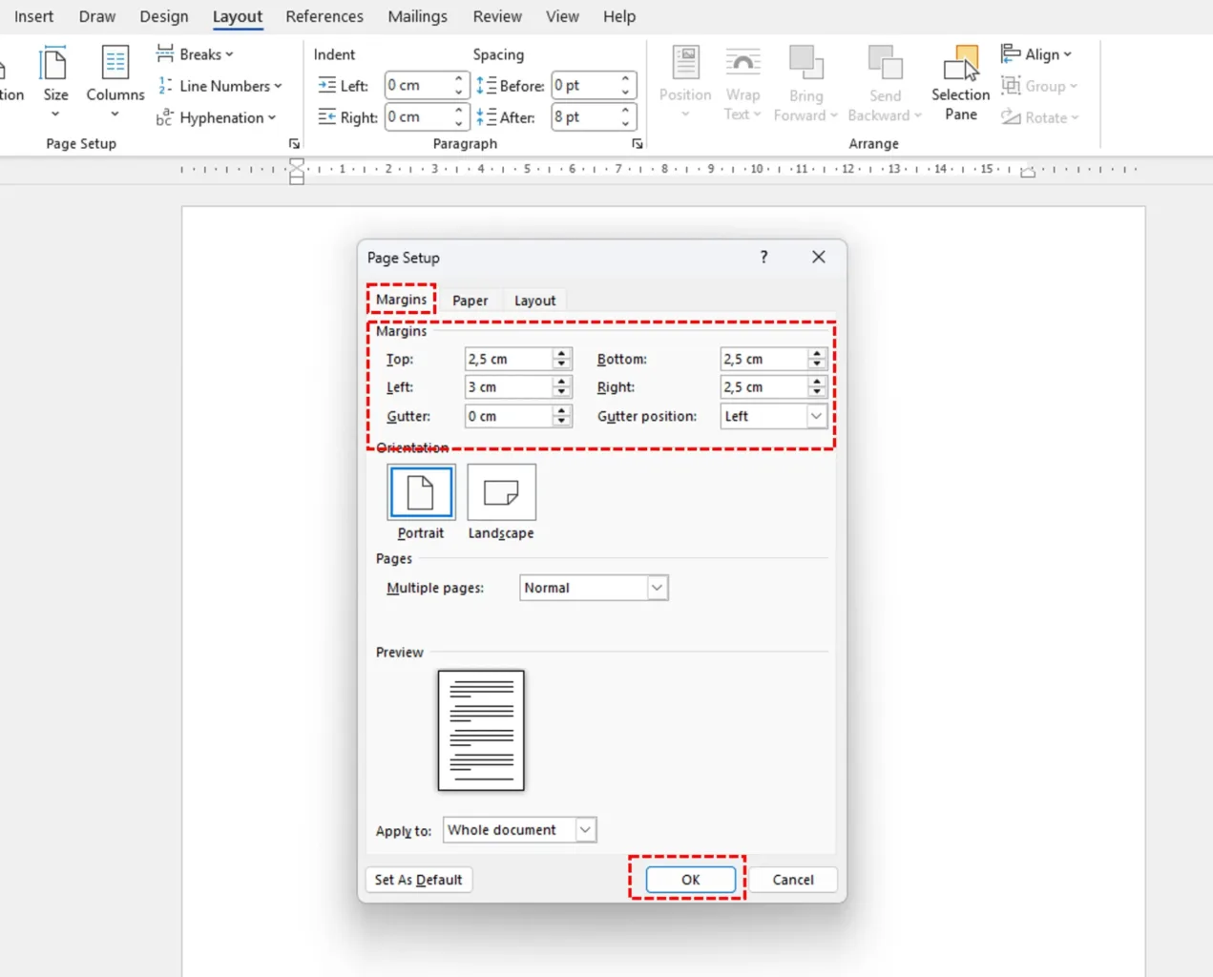Open the Size page options
Image resolution: width=1213 pixels, height=977 pixels.
55,81
